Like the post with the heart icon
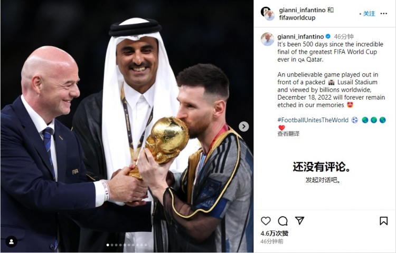The height and width of the screenshot is (253, 396). [x=266, y=221]
